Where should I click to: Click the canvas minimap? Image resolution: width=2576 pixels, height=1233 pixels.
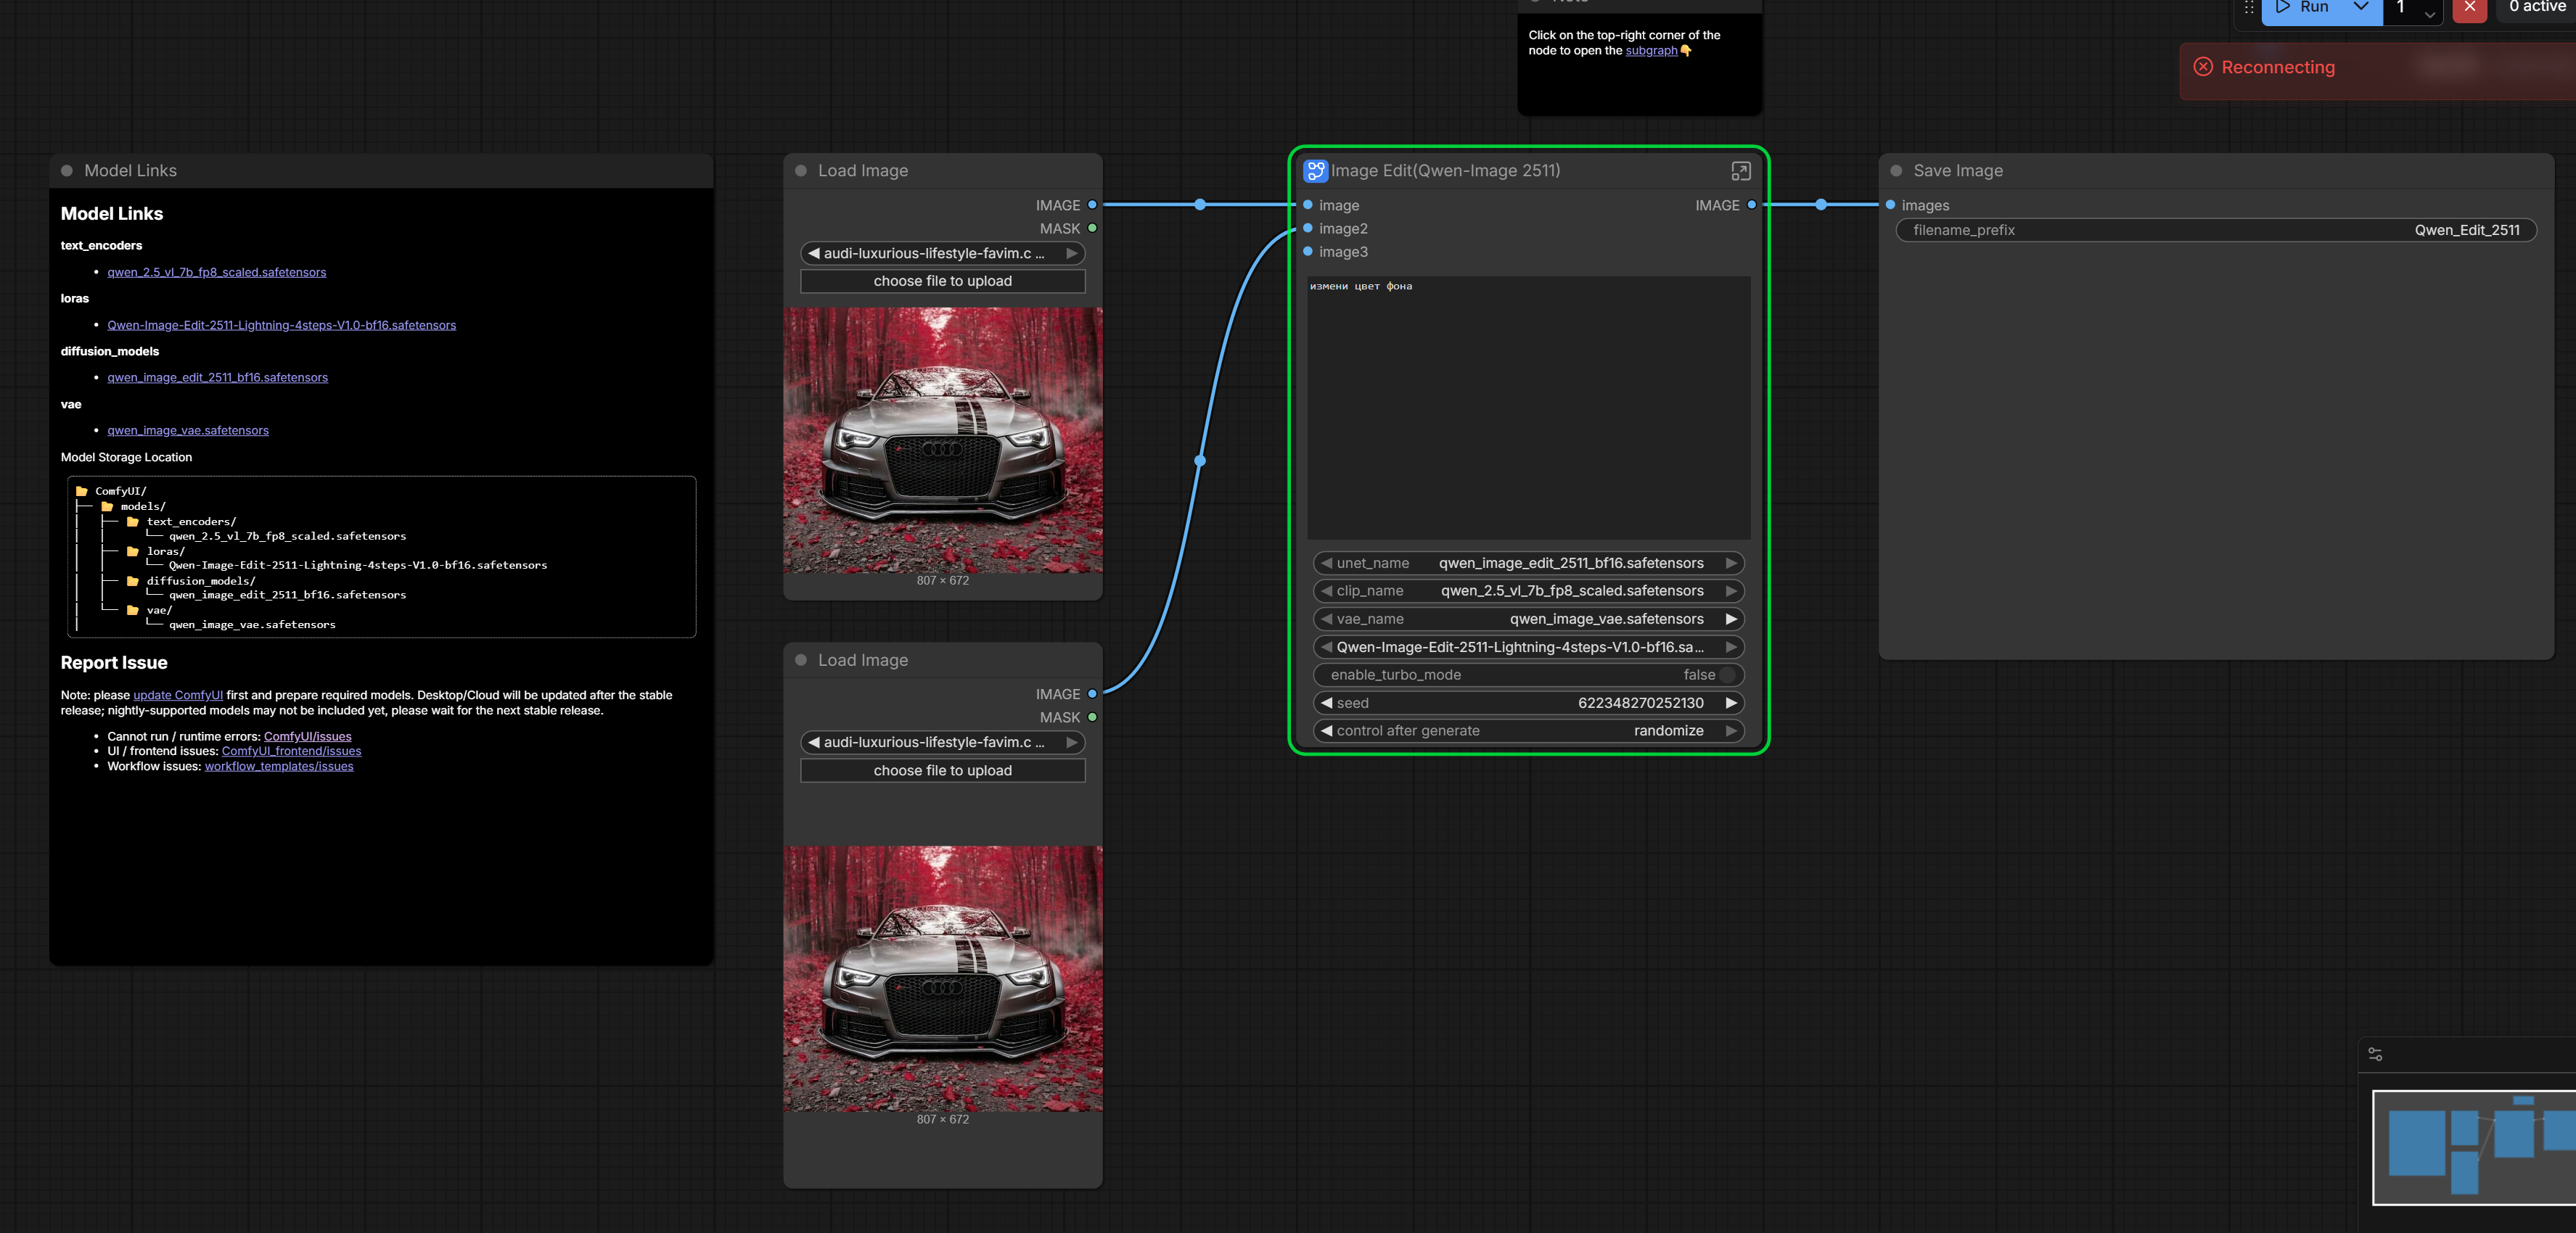click(2475, 1148)
